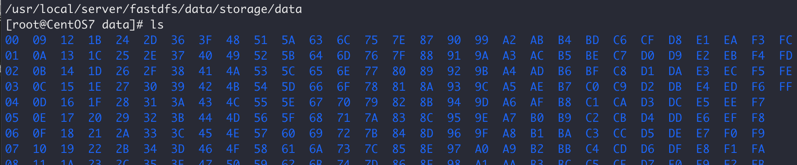This screenshot has width=797, height=165.
Task: Select directory entry F8
Action: 758,118
